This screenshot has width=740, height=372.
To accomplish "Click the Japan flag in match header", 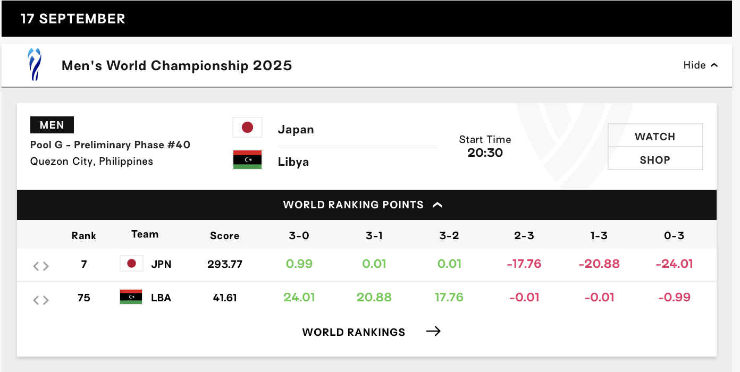I will click(x=247, y=128).
